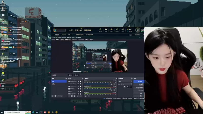Hide first video capture device source
The height and width of the screenshot is (114, 203).
click(78, 81)
